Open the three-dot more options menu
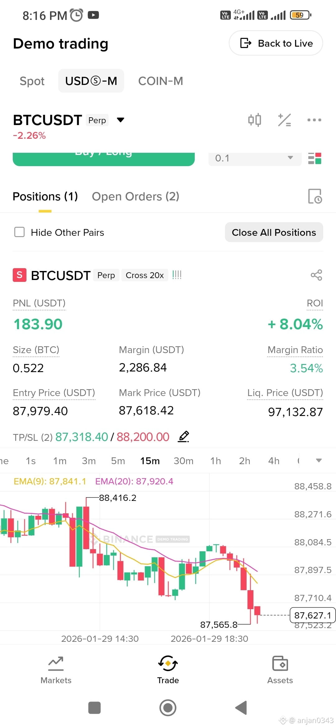 point(314,120)
